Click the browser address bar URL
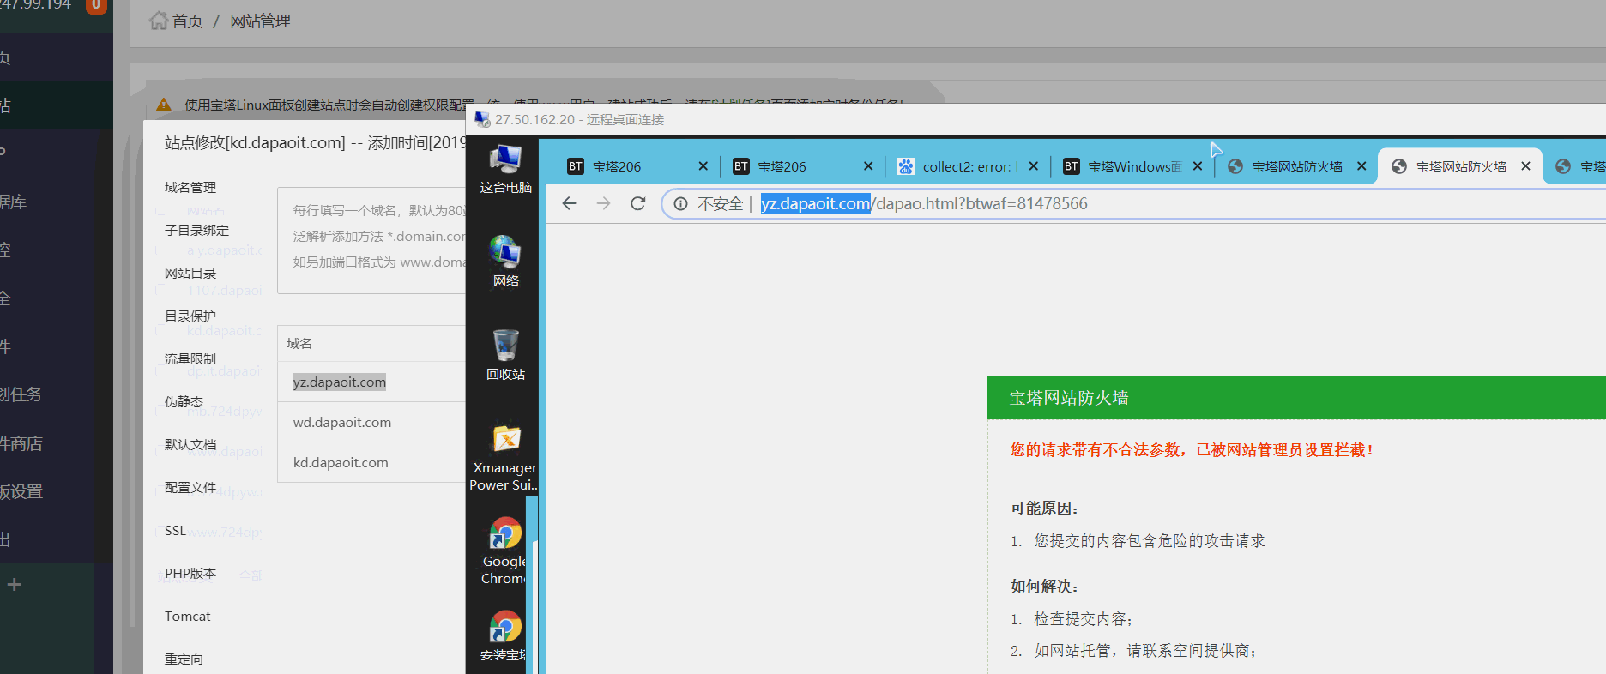The width and height of the screenshot is (1606, 674). (x=924, y=203)
